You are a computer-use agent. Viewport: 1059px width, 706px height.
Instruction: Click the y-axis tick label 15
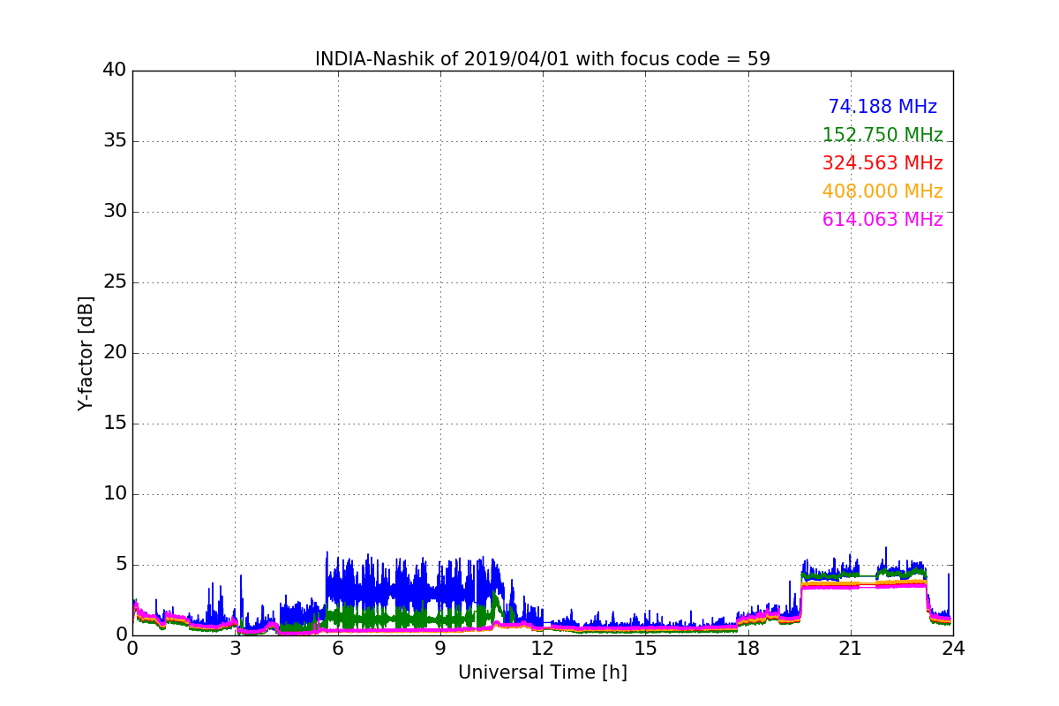pos(115,424)
